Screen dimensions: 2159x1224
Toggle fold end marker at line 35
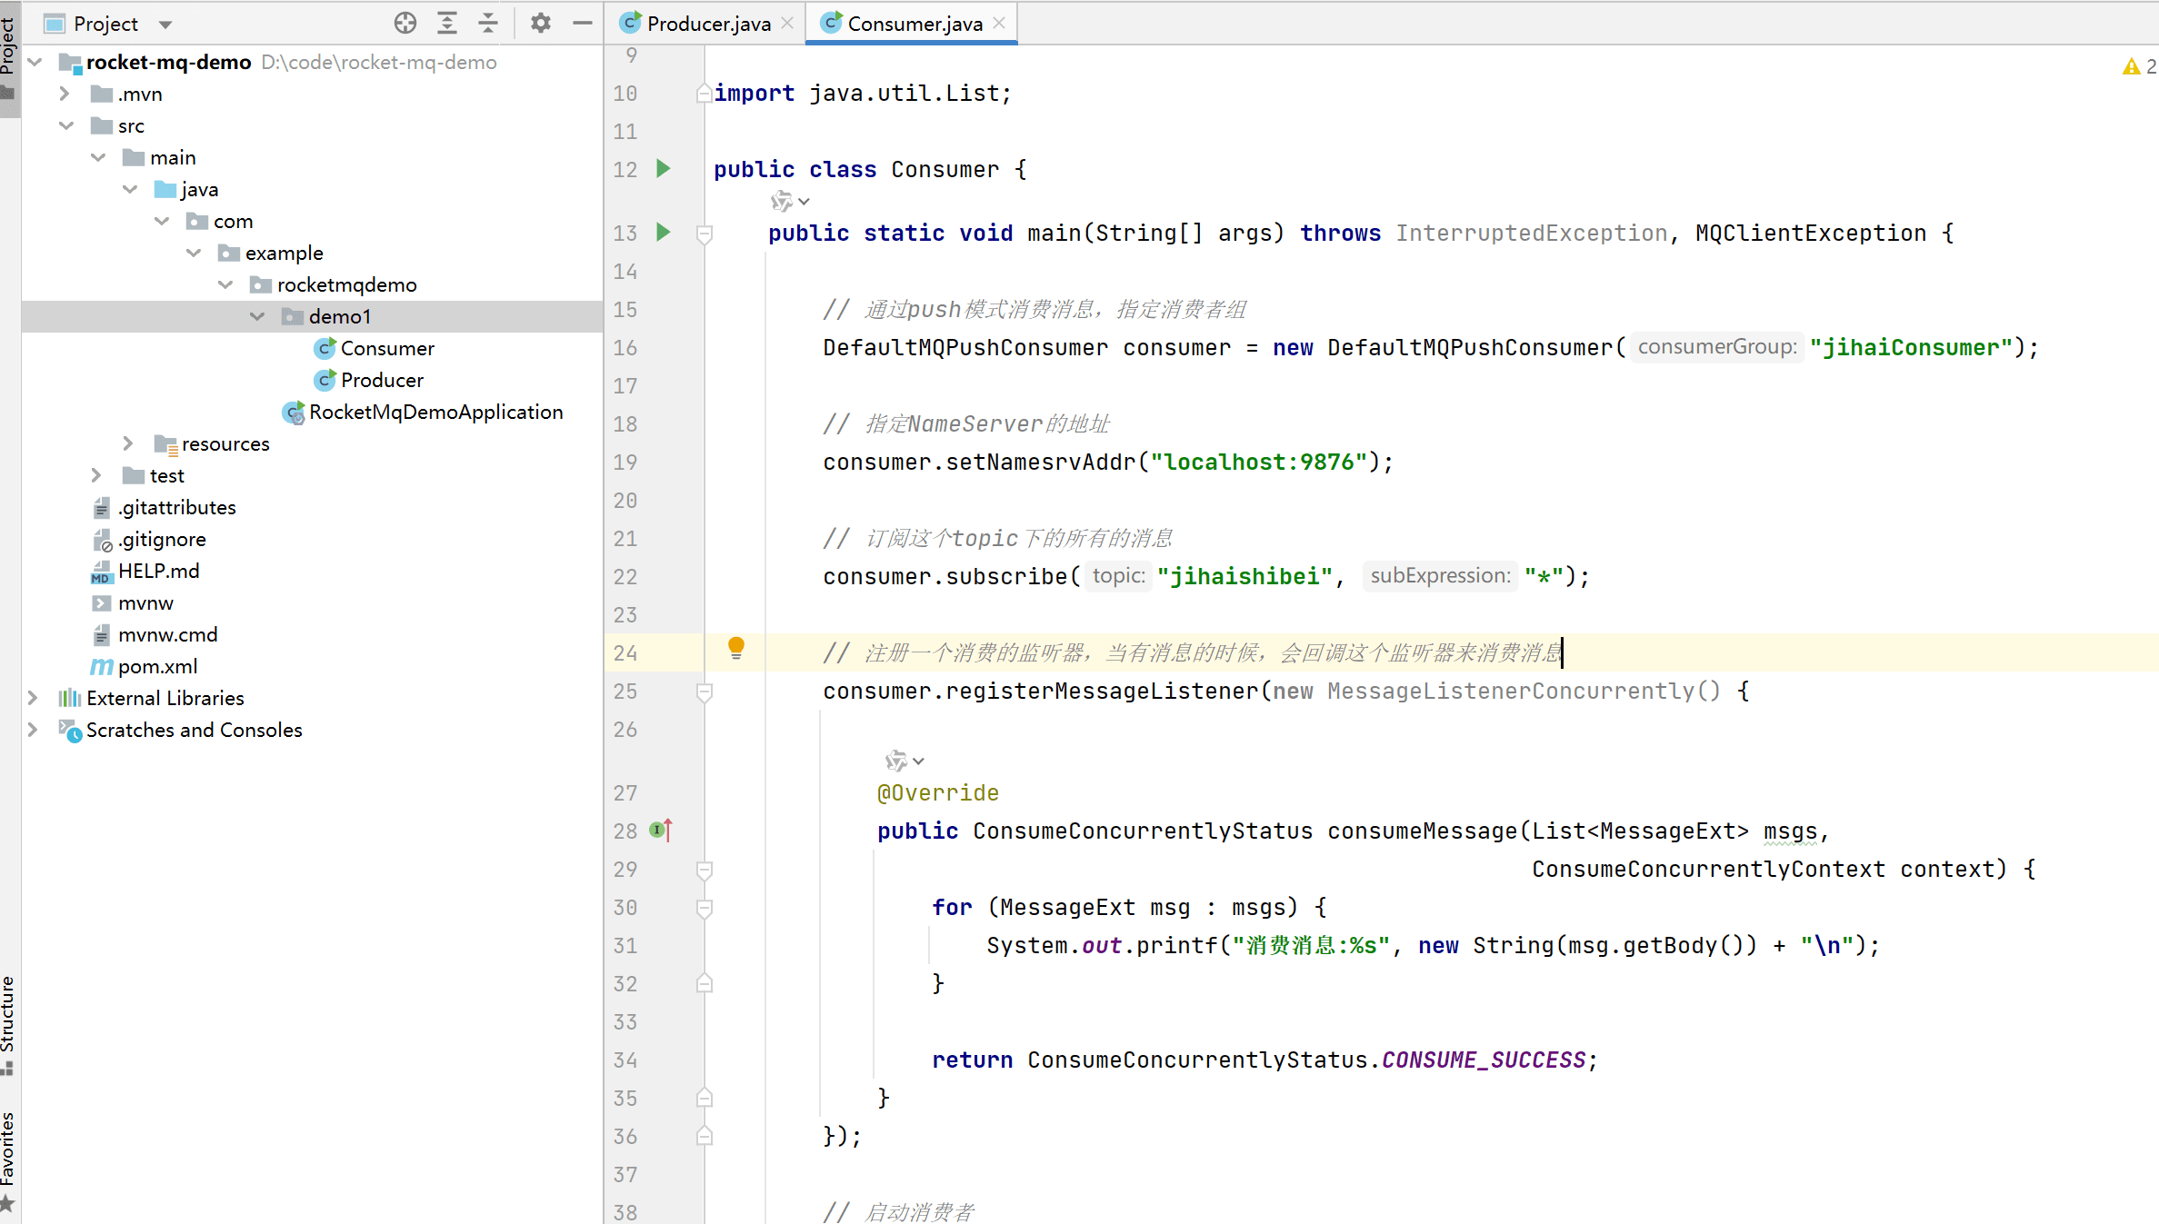[705, 1098]
